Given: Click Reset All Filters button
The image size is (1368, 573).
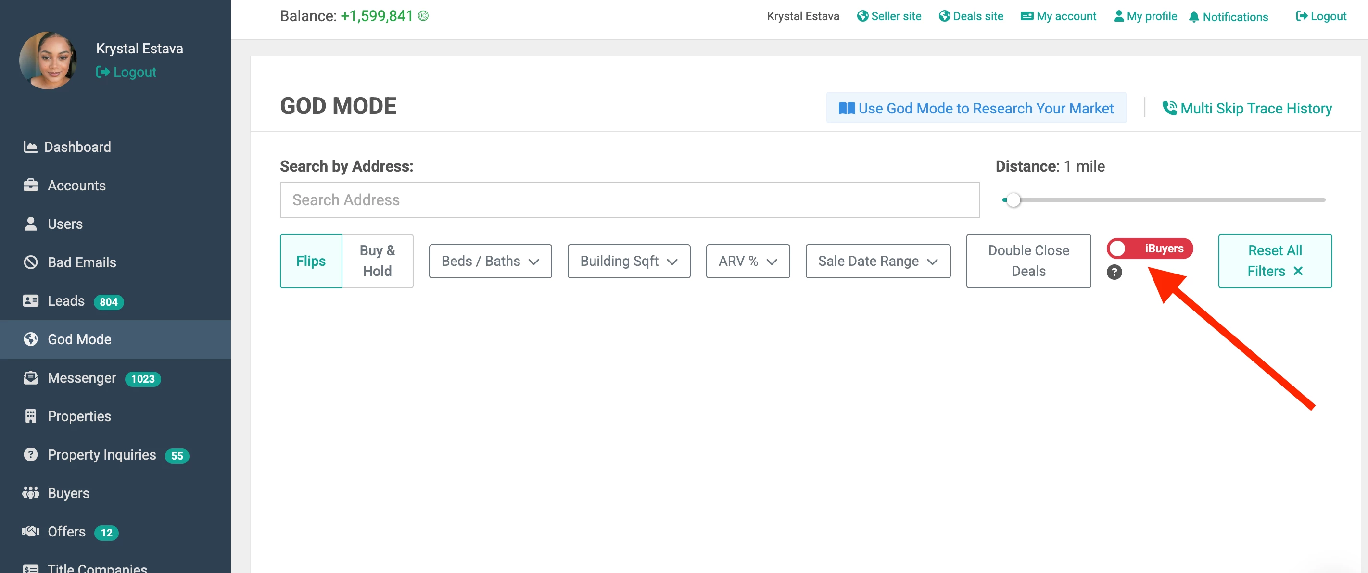Looking at the screenshot, I should (x=1275, y=261).
